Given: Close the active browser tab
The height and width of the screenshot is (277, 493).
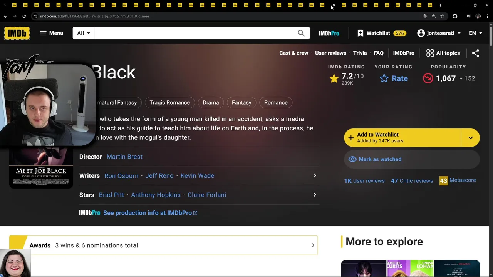Looking at the screenshot, I should pos(334,5).
